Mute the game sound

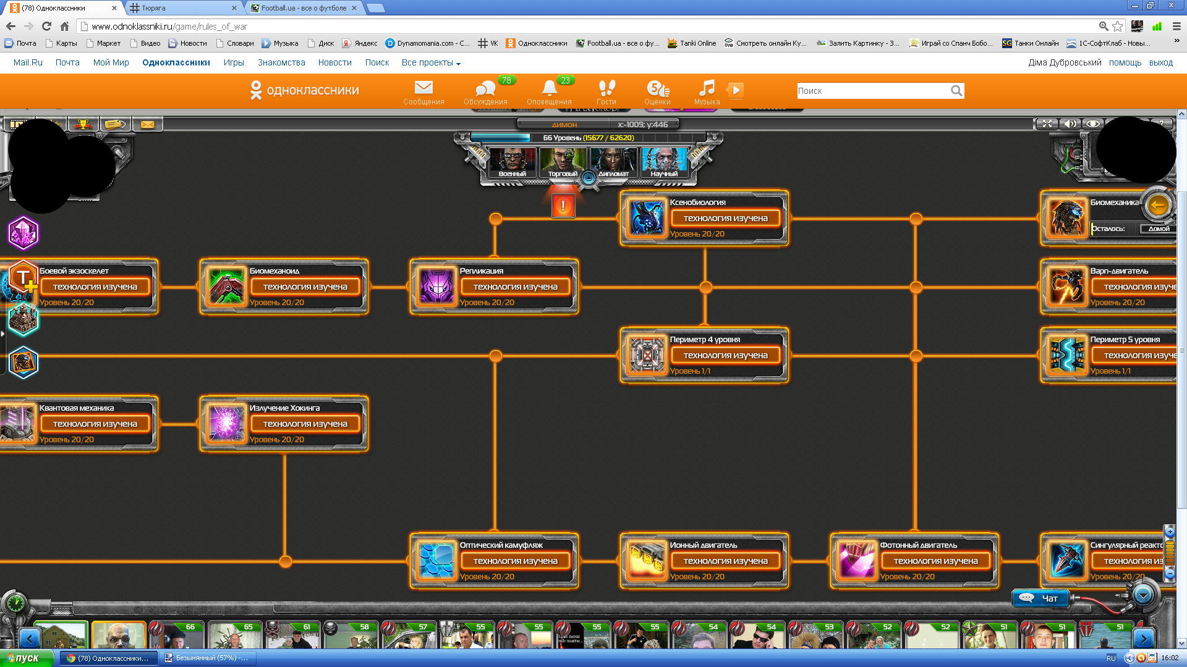coord(1070,124)
